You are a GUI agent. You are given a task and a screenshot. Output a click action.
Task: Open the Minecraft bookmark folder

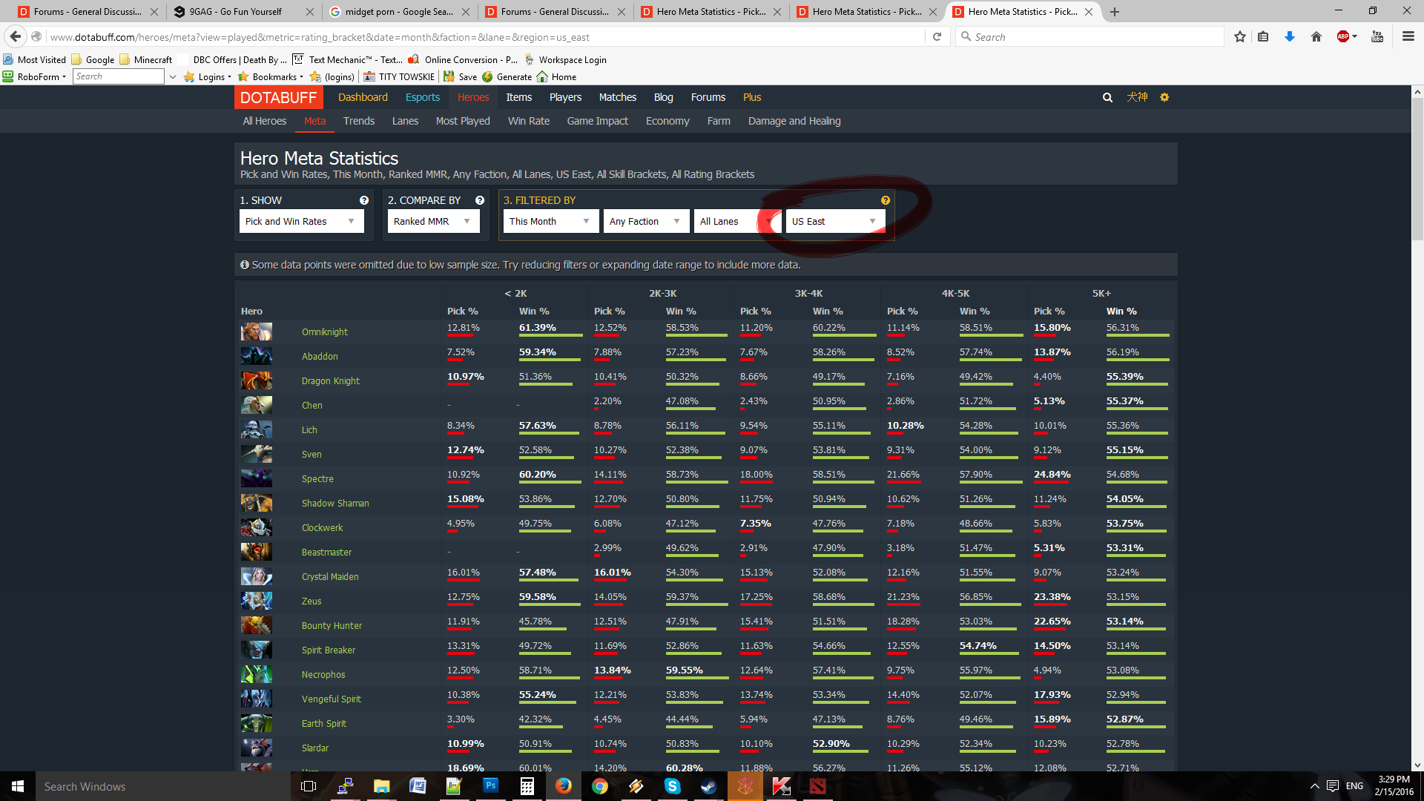tap(146, 59)
